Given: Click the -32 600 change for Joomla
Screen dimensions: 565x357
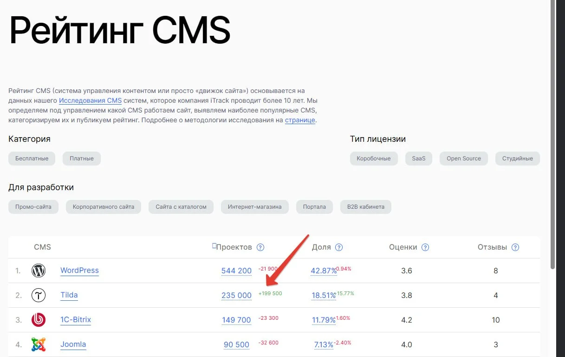Looking at the screenshot, I should coord(268,343).
